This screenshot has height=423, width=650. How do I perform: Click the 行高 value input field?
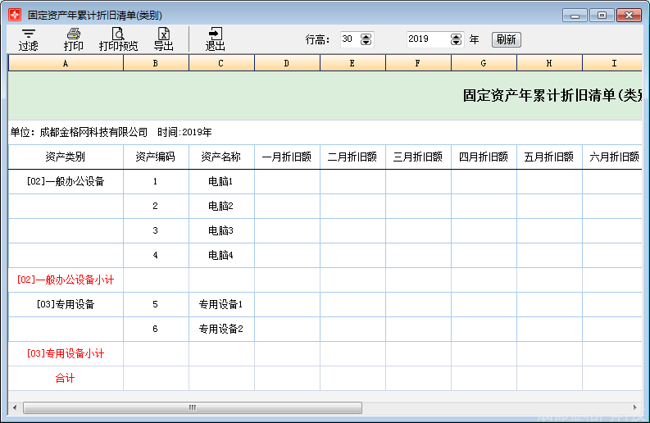tap(349, 39)
